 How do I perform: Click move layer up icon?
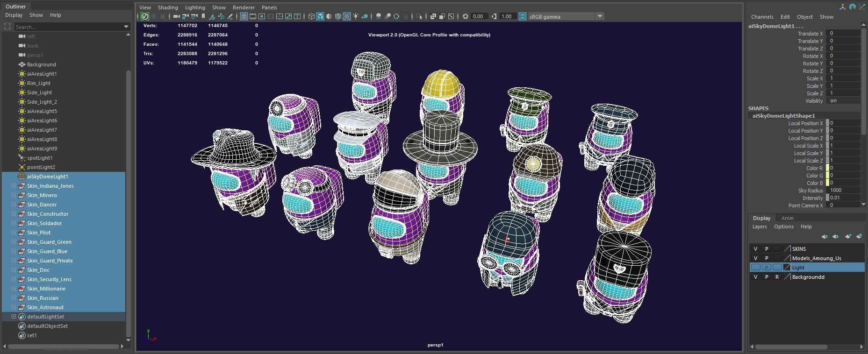(825, 236)
